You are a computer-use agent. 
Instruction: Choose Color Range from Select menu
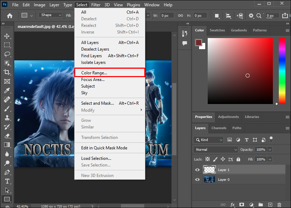click(x=94, y=73)
